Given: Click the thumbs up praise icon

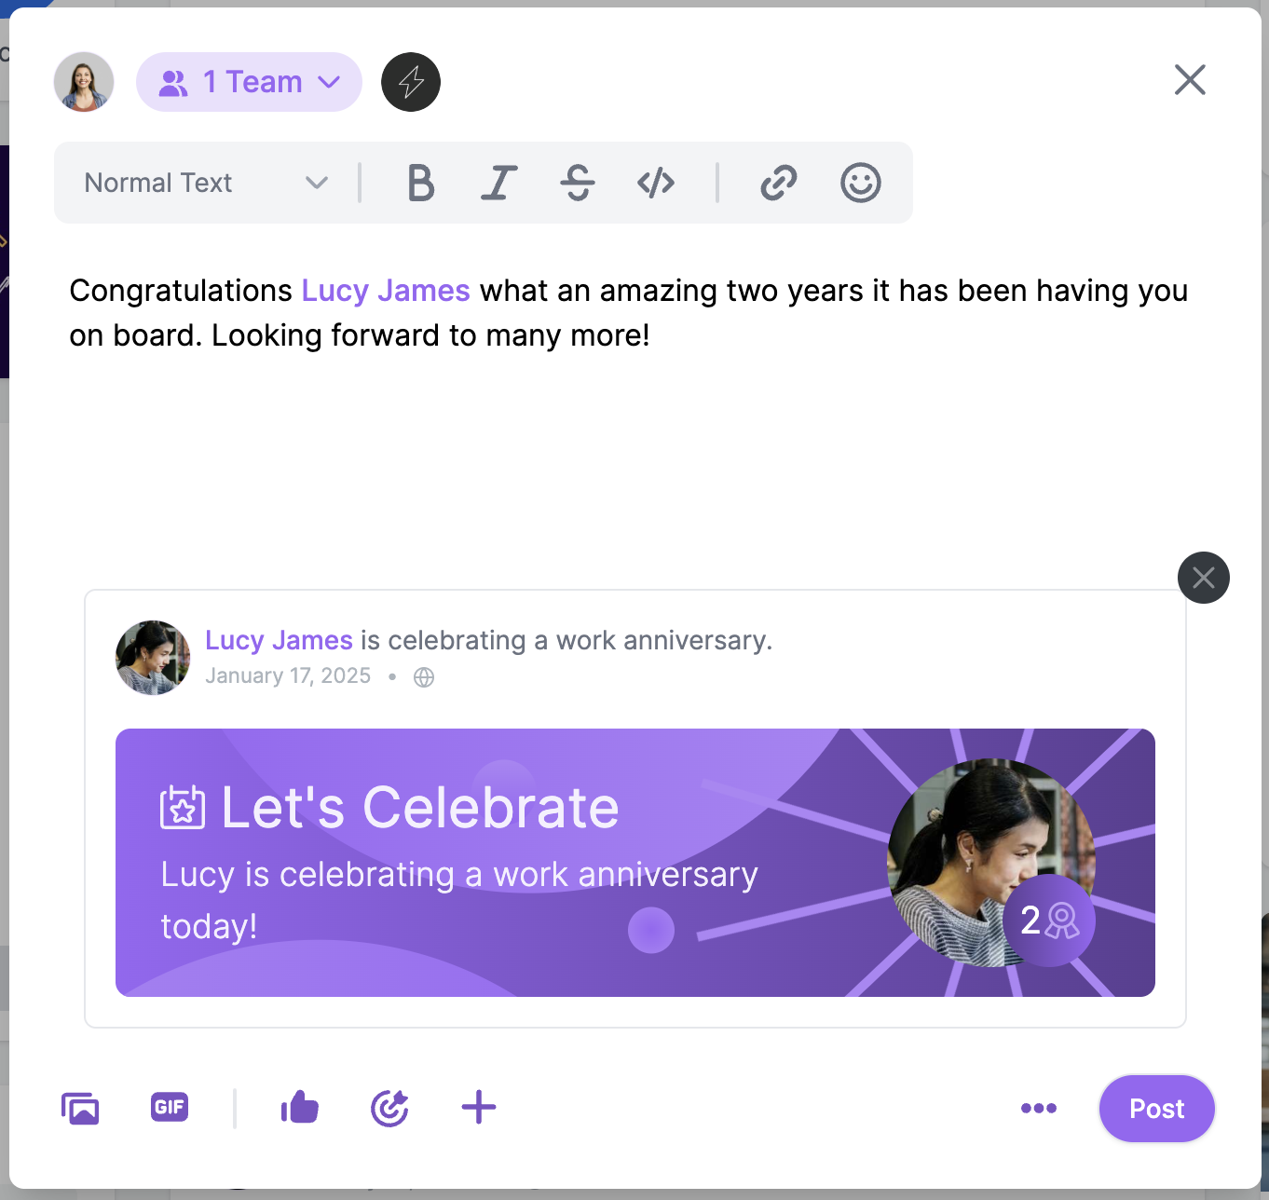Looking at the screenshot, I should pos(299,1108).
